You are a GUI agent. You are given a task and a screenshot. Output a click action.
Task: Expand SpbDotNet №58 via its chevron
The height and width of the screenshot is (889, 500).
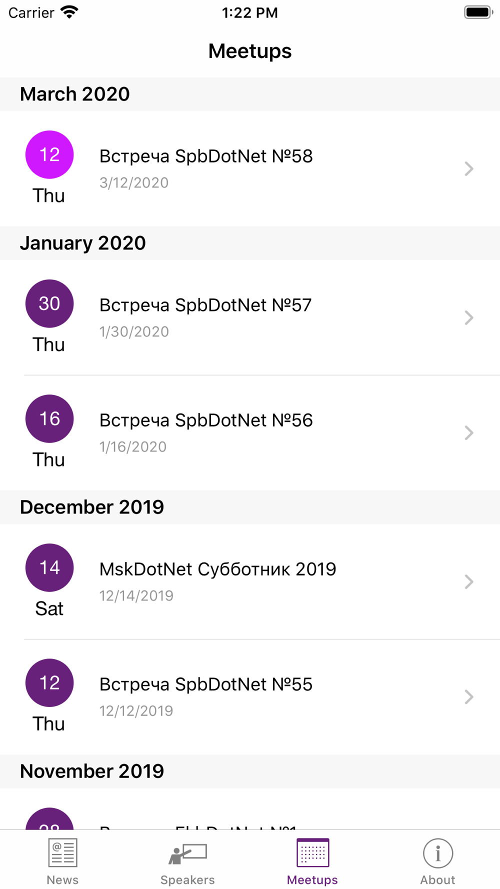point(468,169)
